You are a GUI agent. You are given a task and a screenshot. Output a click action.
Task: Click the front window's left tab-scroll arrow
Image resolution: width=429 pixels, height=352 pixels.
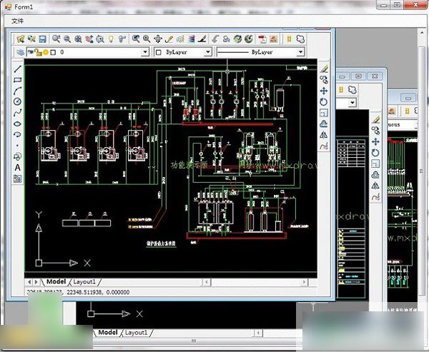[29, 282]
